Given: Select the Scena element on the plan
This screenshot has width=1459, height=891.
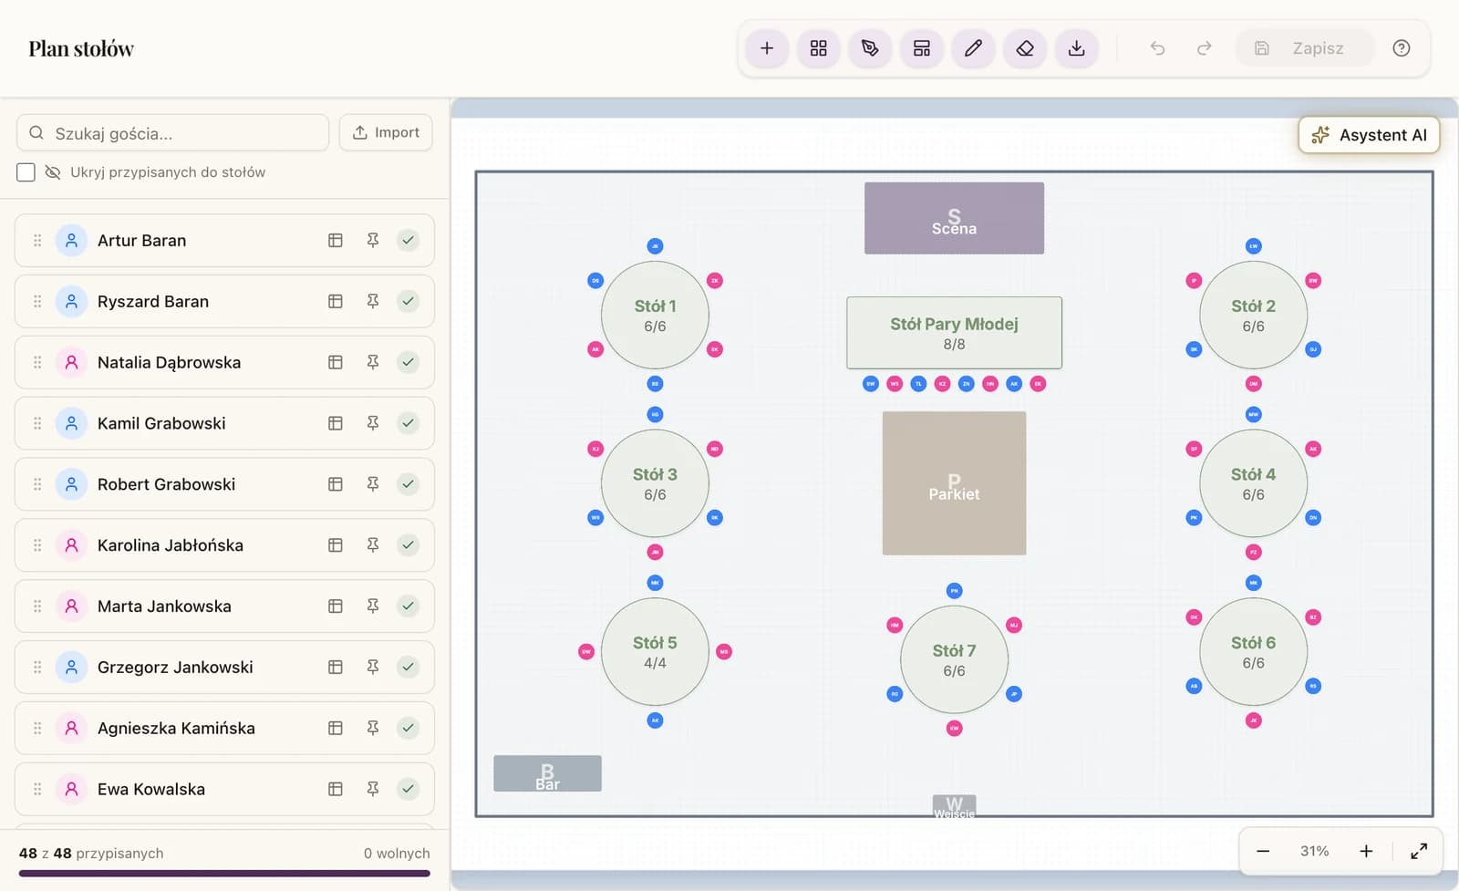Looking at the screenshot, I should [954, 218].
